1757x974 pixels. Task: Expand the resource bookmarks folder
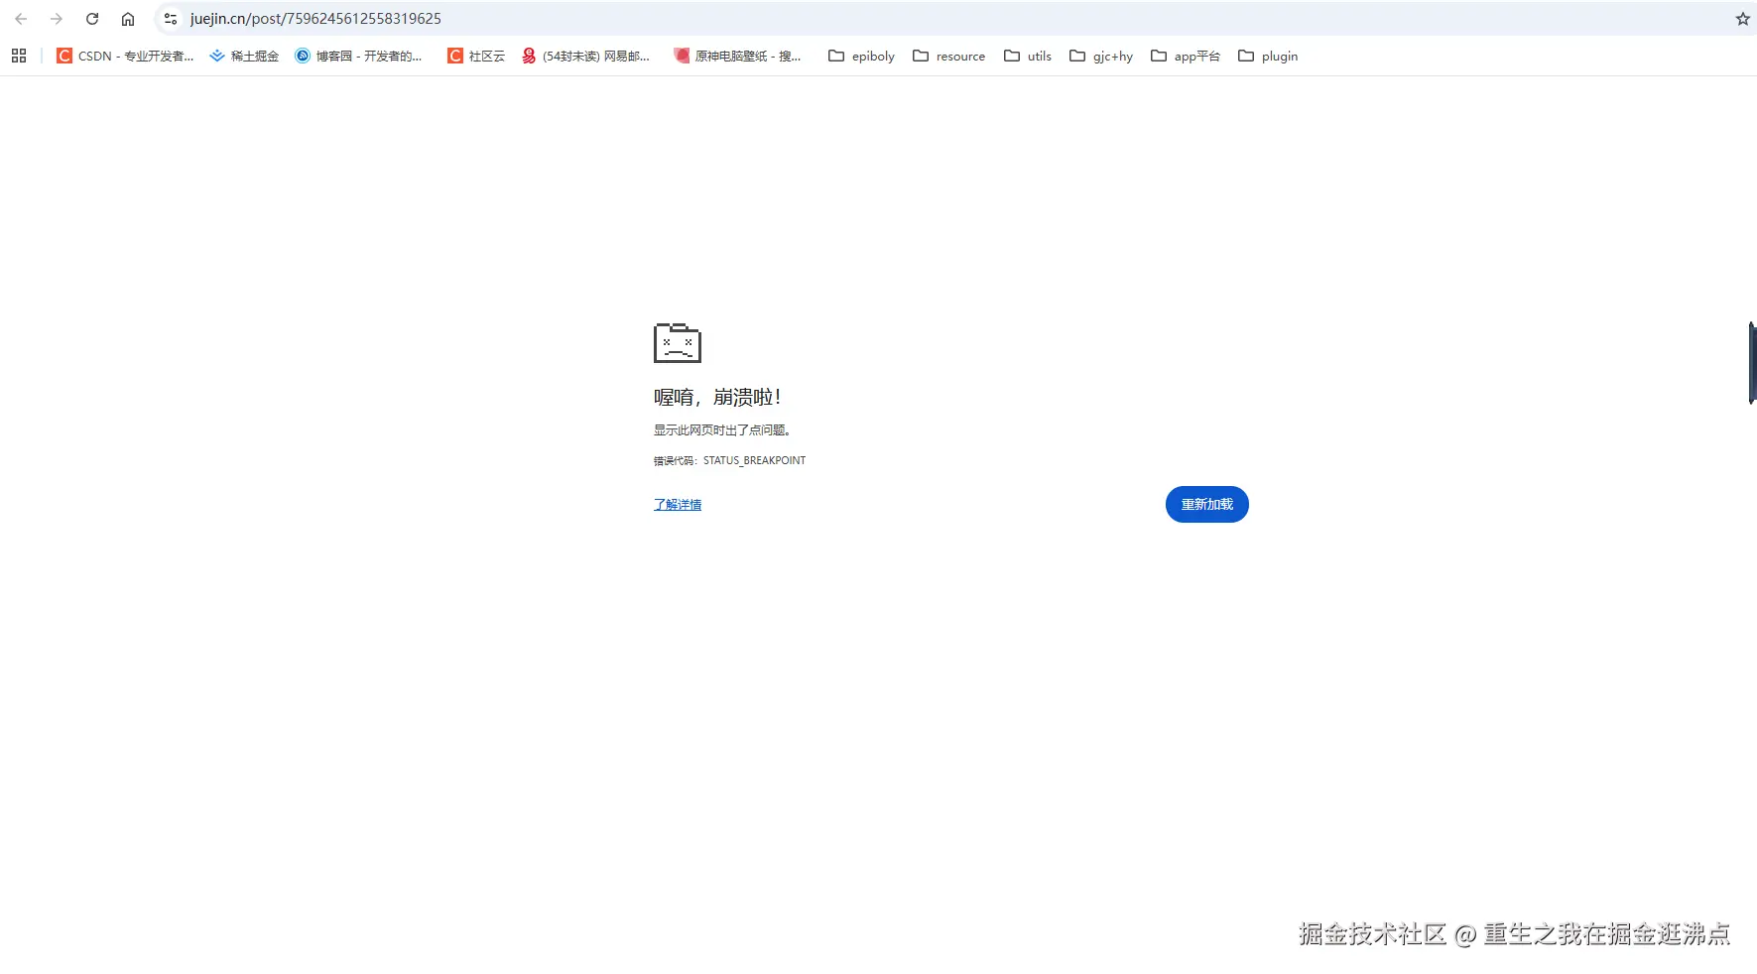(x=948, y=56)
